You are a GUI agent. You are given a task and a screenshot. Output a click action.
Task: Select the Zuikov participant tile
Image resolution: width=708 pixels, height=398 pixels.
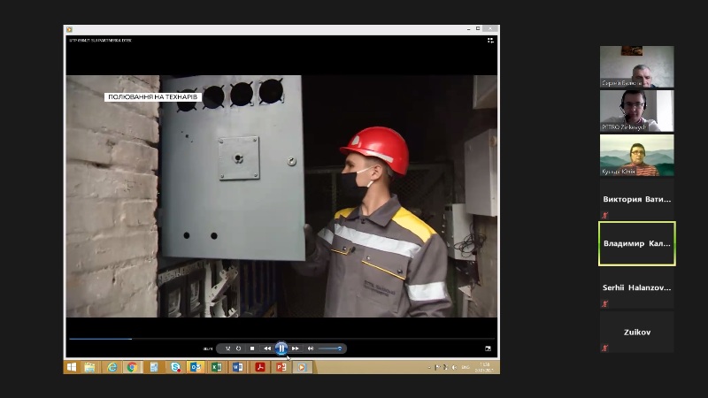(x=636, y=332)
